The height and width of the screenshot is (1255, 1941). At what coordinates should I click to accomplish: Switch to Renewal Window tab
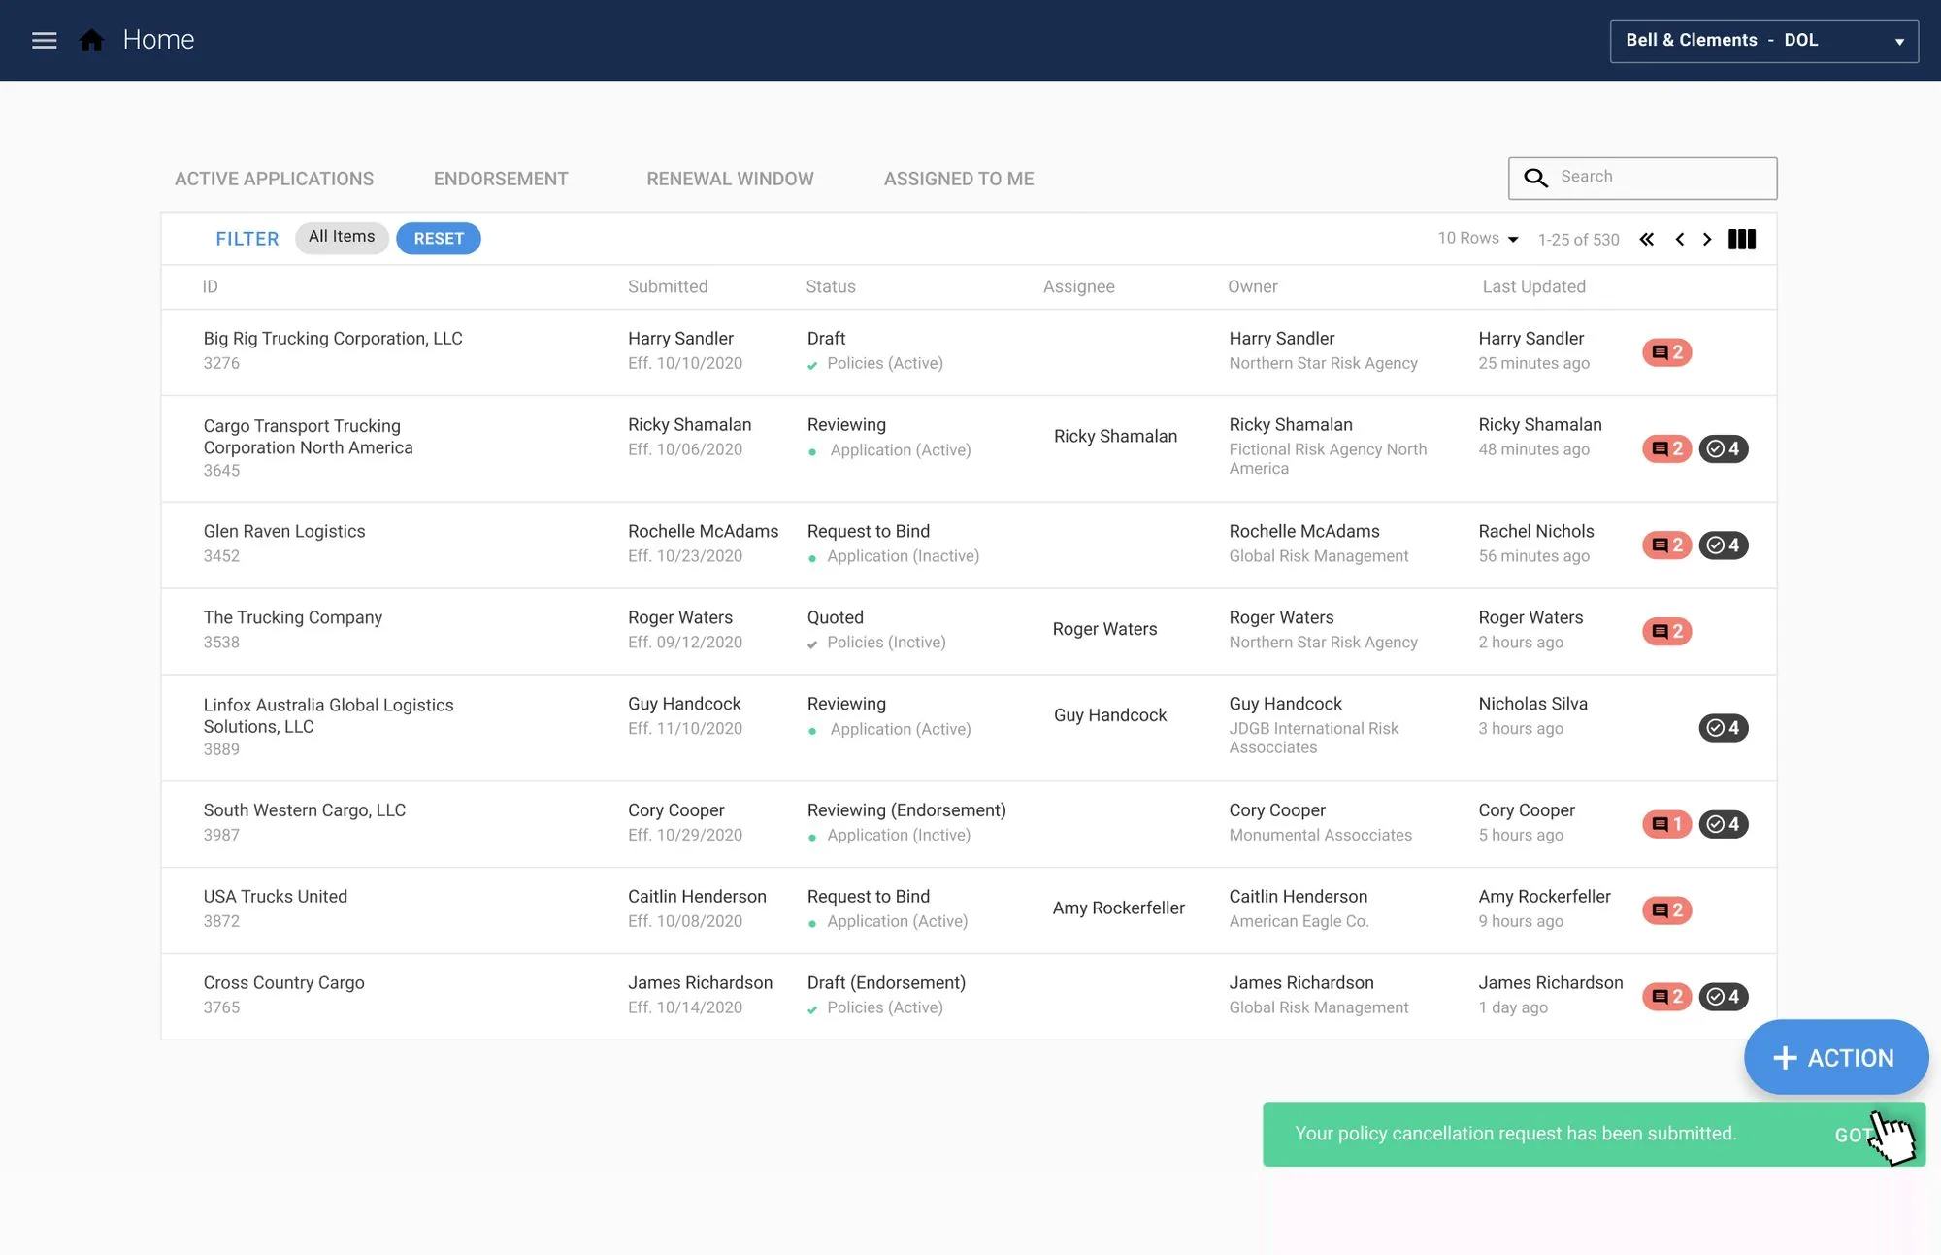tap(730, 179)
